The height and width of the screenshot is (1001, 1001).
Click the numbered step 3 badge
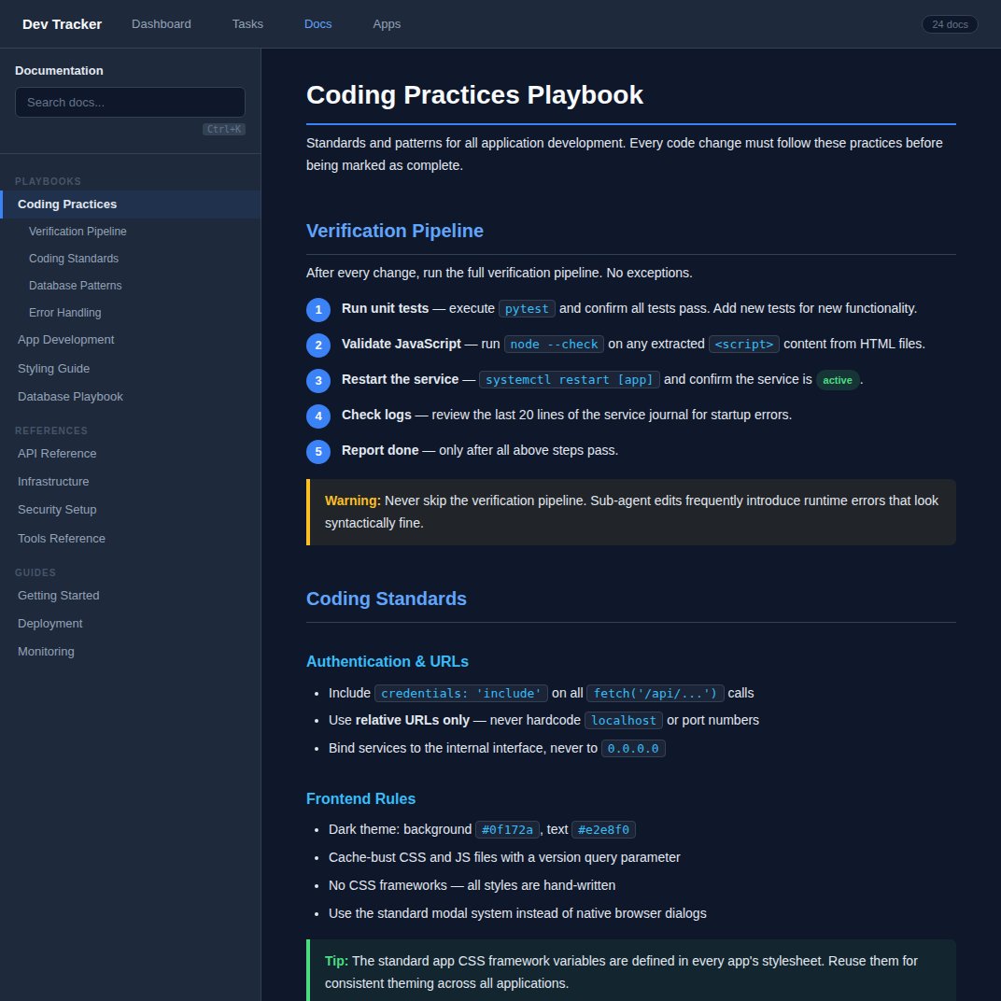[x=318, y=380]
